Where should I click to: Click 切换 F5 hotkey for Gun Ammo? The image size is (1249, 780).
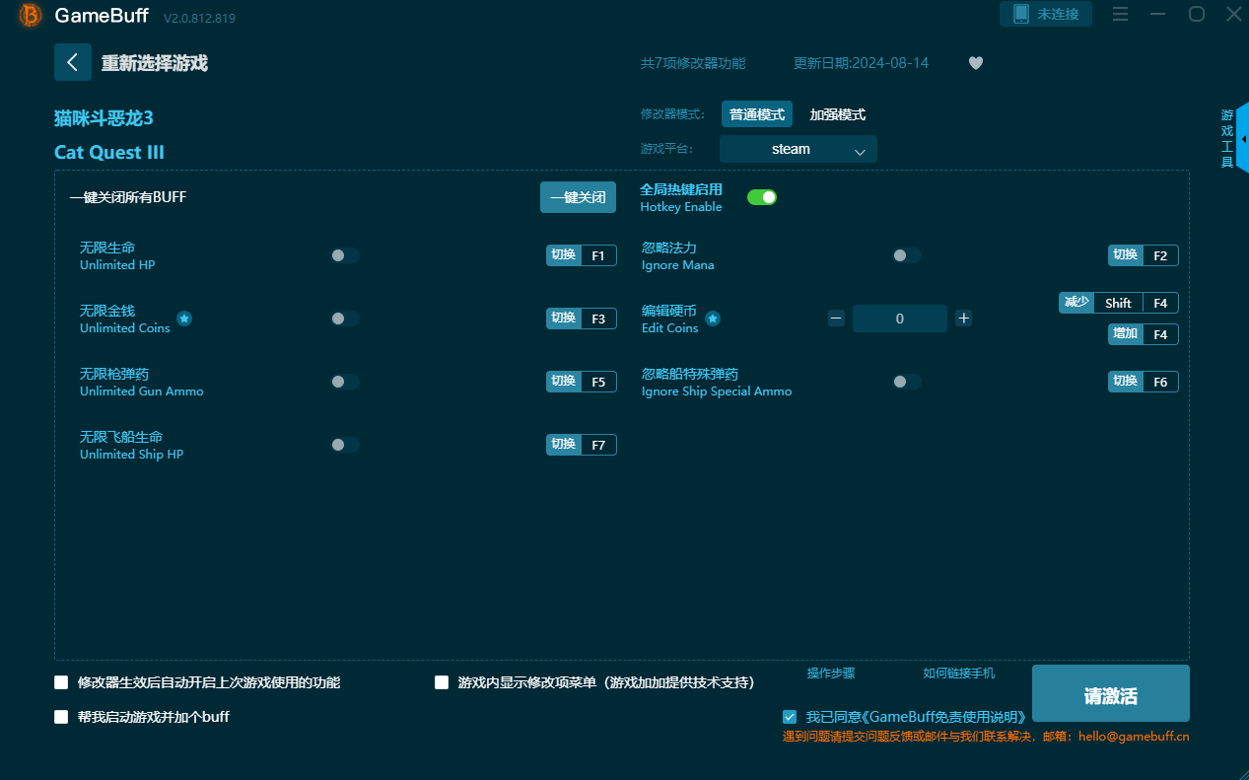(582, 382)
